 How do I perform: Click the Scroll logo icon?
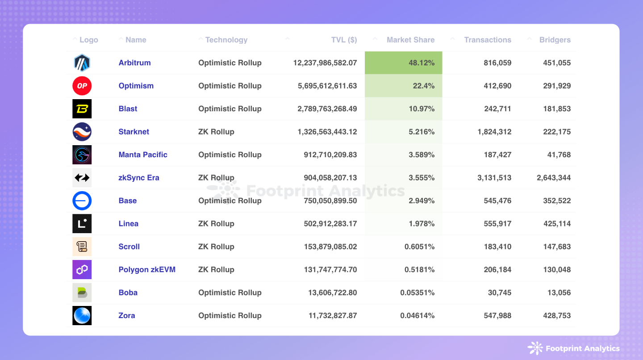point(82,247)
